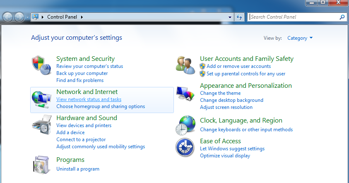This screenshot has height=183, width=349.
Task: Open User Accounts and Family Safety category
Action: click(x=247, y=59)
